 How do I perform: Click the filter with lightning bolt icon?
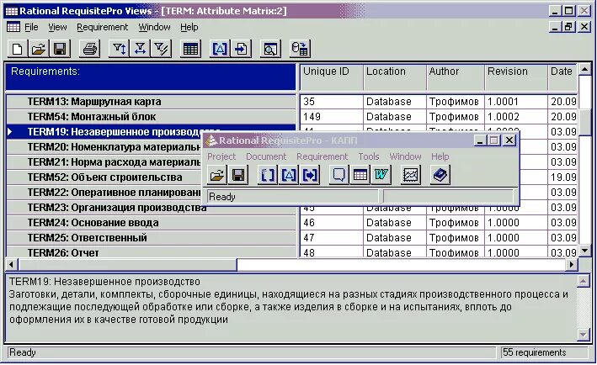162,49
